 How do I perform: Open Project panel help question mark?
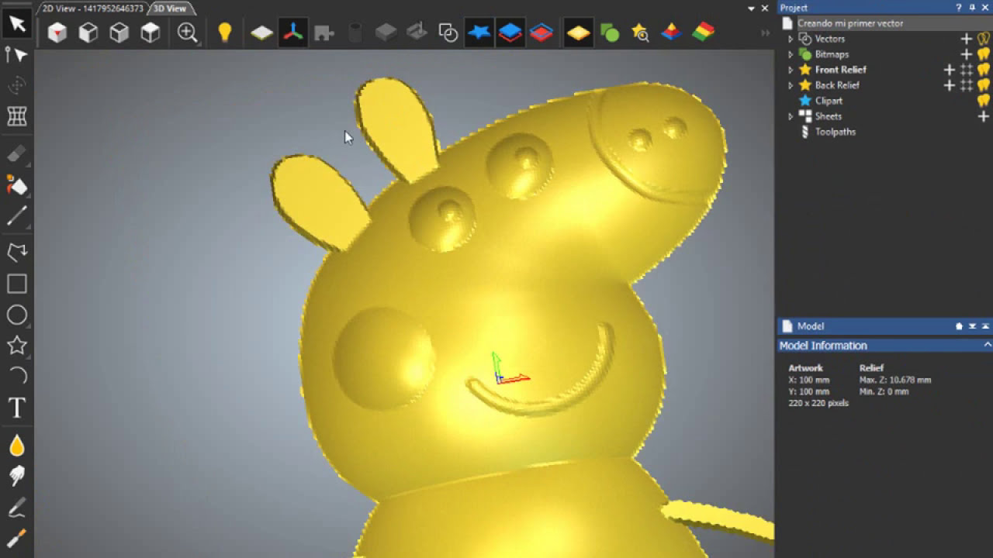pyautogui.click(x=959, y=8)
